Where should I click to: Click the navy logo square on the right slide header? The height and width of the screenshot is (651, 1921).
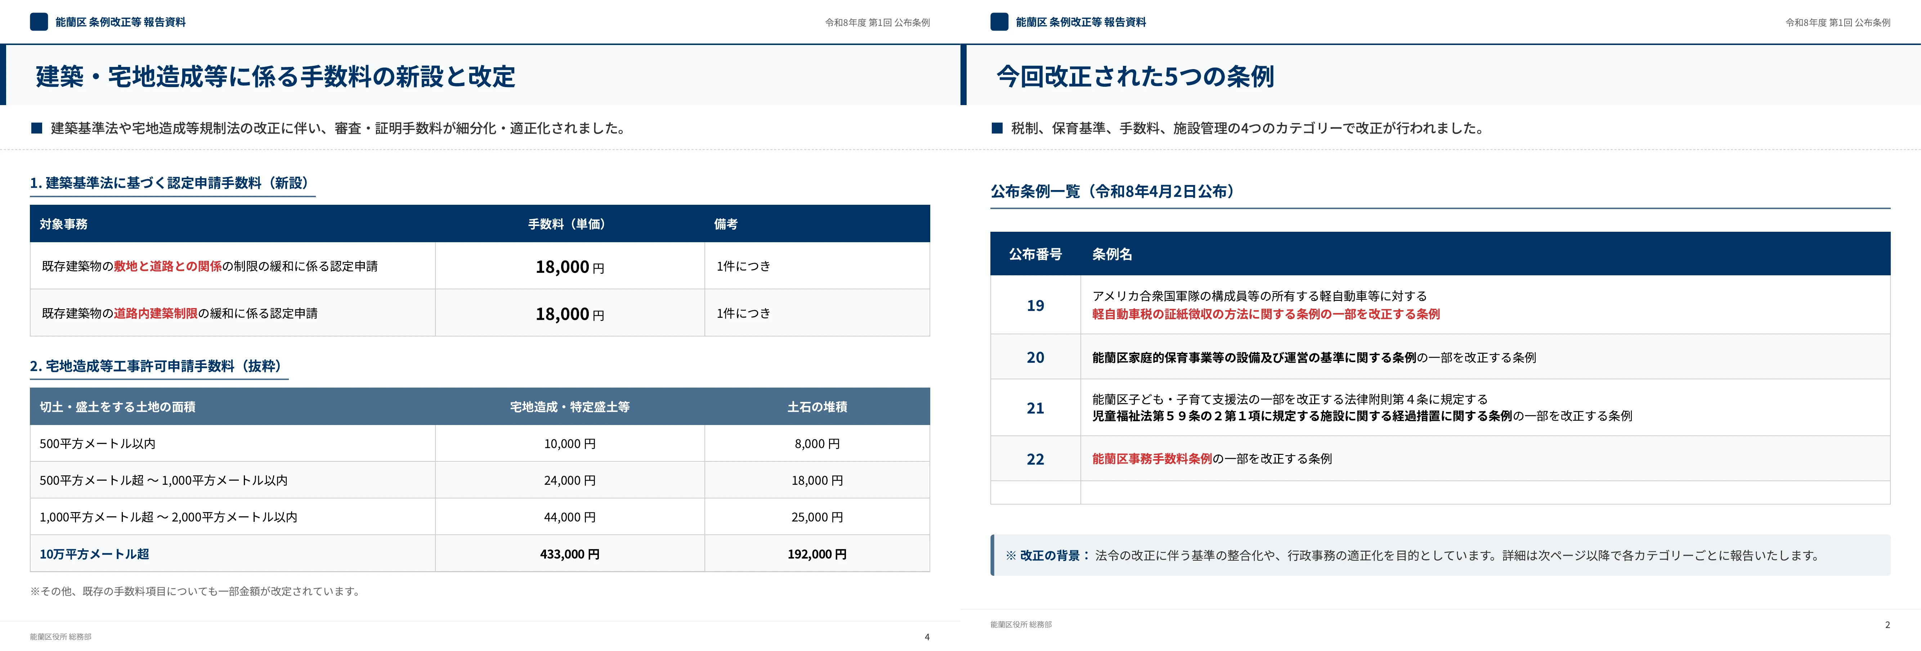(999, 22)
